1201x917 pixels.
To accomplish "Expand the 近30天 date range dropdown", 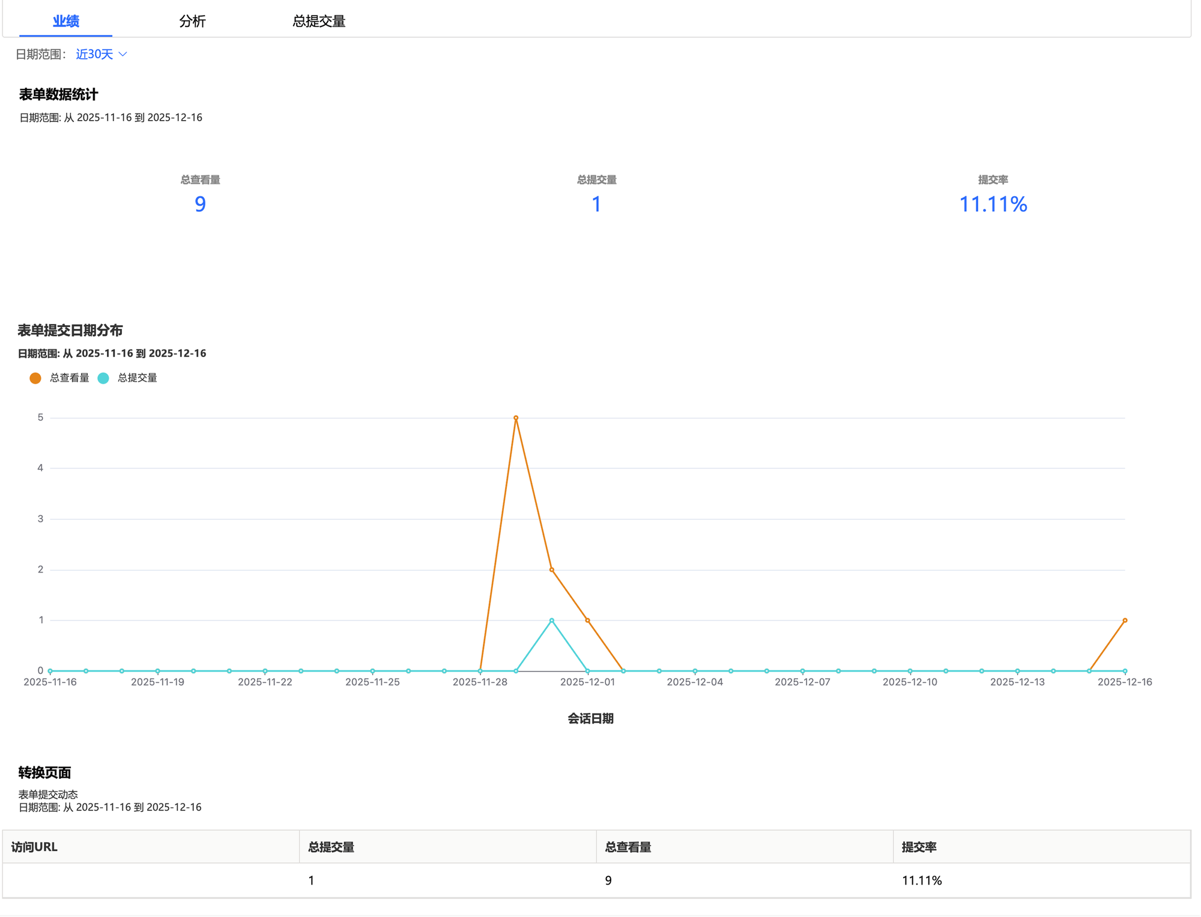I will click(x=94, y=55).
